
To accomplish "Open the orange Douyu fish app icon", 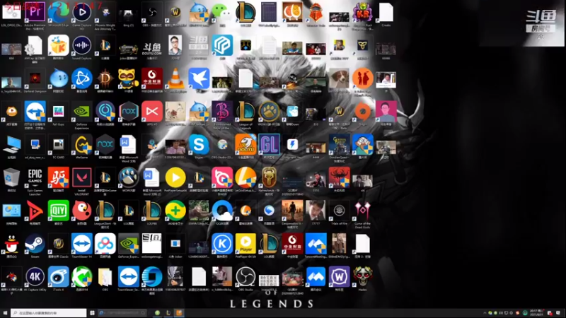I will (246, 145).
